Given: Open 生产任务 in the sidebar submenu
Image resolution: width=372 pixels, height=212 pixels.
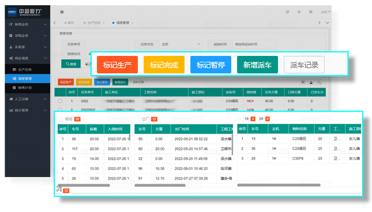Looking at the screenshot, I should click(25, 69).
